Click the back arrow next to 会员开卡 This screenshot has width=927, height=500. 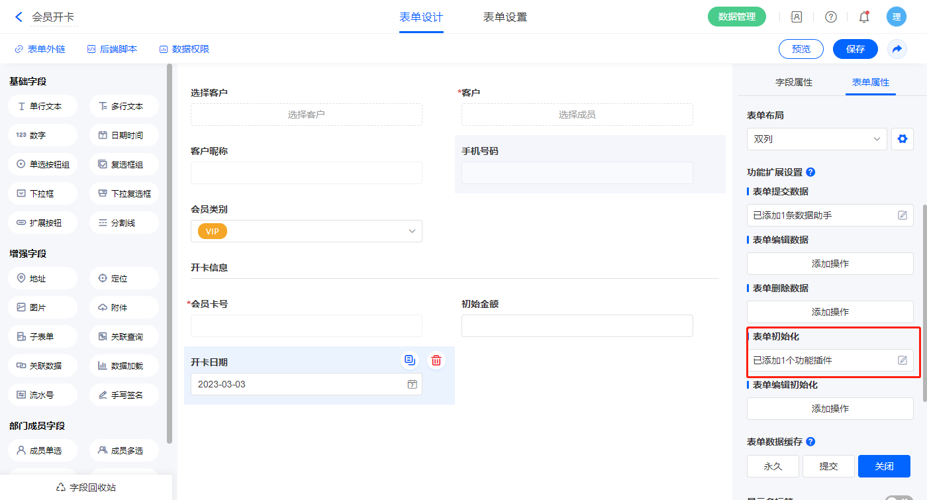[x=19, y=17]
